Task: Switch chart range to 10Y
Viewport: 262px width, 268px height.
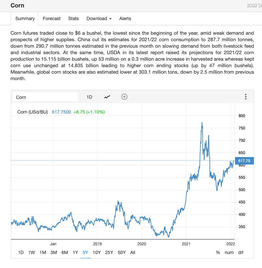Action: (x=96, y=252)
